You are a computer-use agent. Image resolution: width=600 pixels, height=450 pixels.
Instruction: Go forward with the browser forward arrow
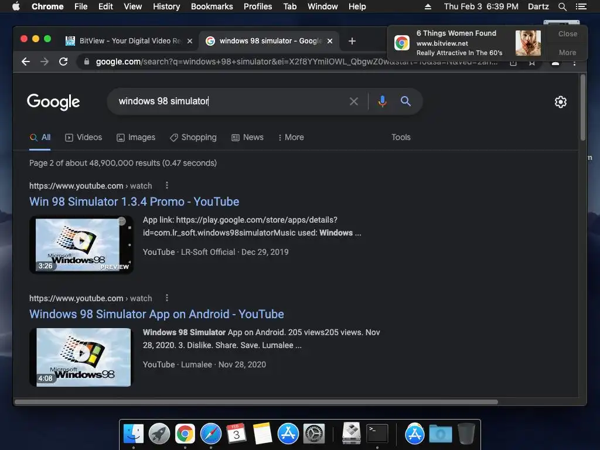45,62
